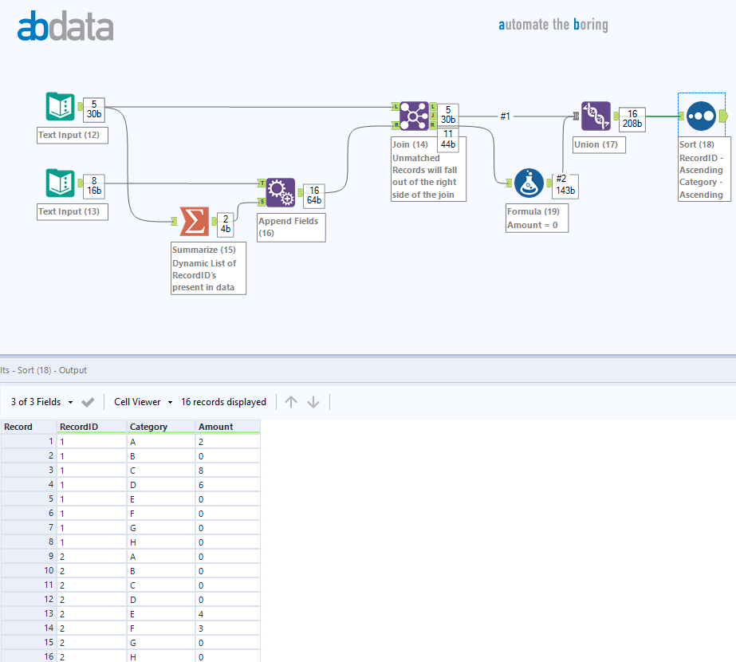
Task: Click the up arrow in results toolbar
Action: 291,402
